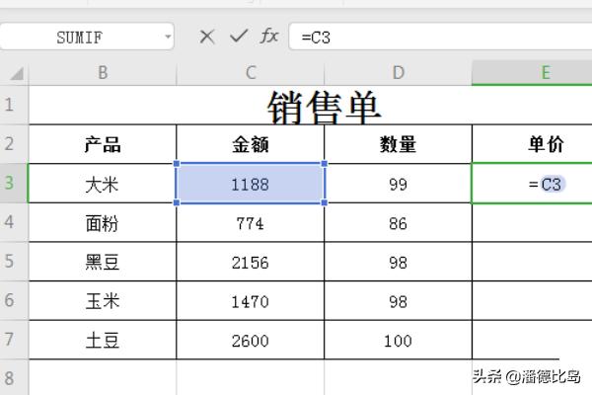Image resolution: width=592 pixels, height=395 pixels.
Task: Click the formula bar containing =C3
Action: pos(440,38)
